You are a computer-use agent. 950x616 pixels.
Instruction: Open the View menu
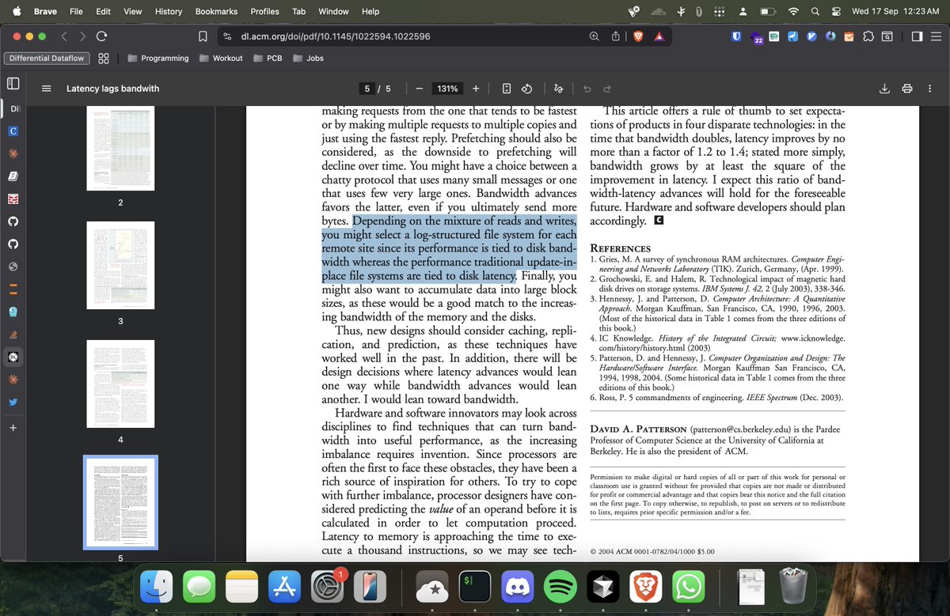coord(133,11)
